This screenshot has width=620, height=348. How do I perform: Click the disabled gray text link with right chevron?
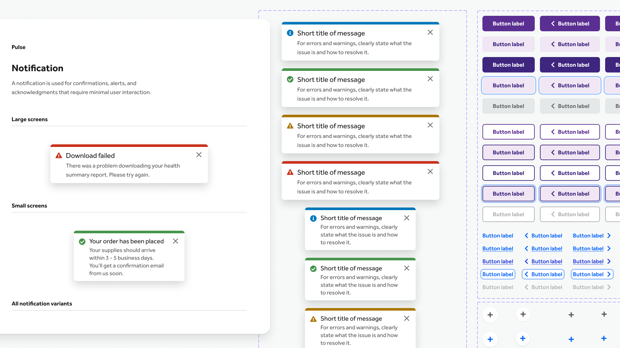[x=592, y=287]
